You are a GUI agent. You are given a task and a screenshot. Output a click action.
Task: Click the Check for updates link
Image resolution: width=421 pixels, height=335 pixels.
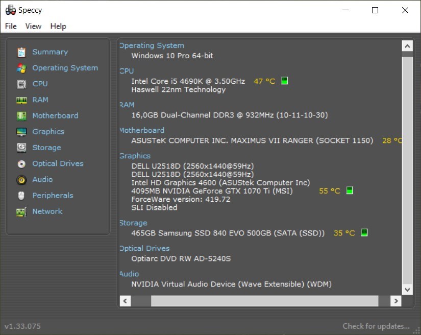tap(376, 326)
